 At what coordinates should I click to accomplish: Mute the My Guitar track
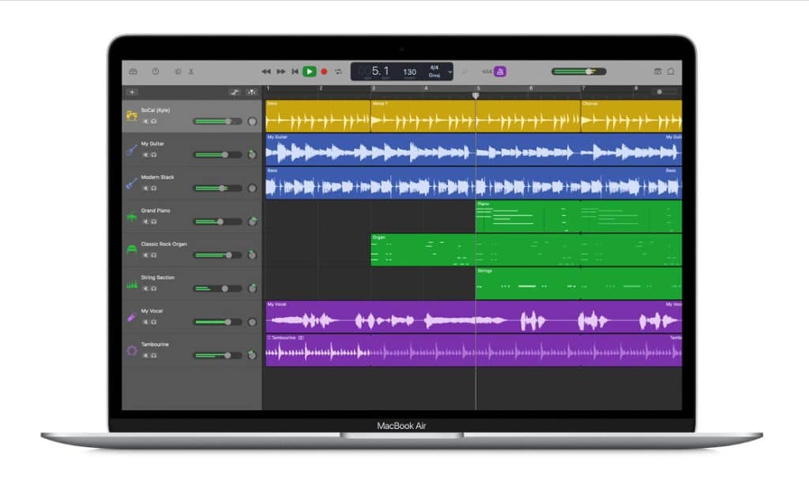click(145, 155)
